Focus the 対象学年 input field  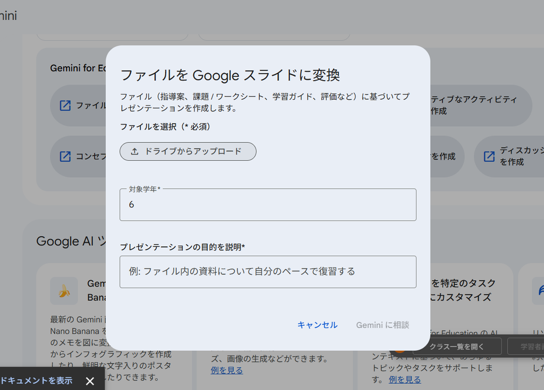click(x=268, y=204)
